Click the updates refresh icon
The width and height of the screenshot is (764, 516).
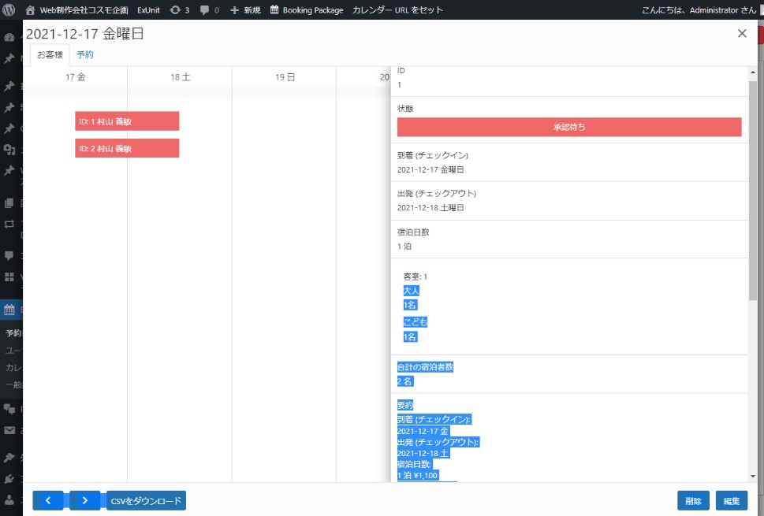pyautogui.click(x=175, y=10)
